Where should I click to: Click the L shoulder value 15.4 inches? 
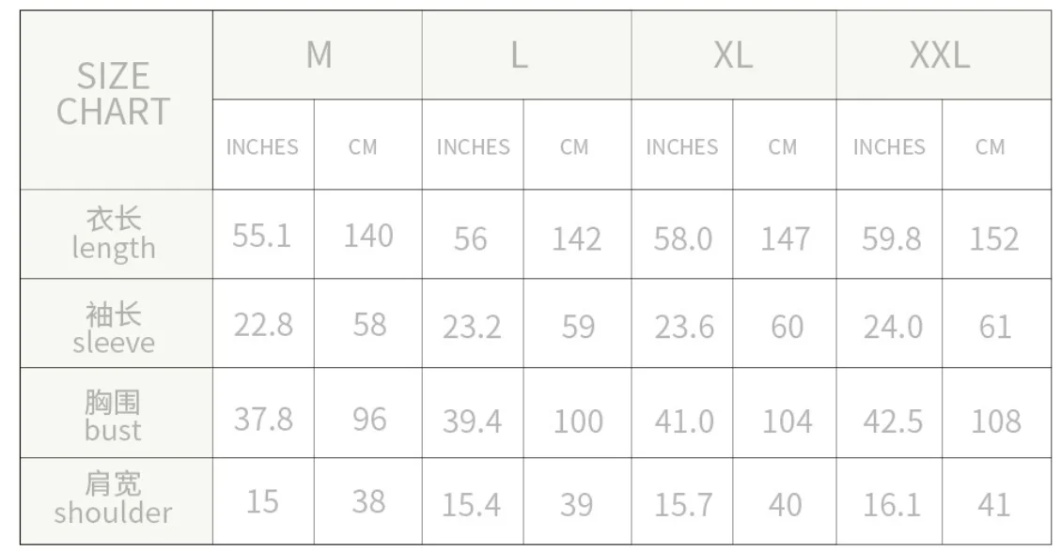(471, 505)
